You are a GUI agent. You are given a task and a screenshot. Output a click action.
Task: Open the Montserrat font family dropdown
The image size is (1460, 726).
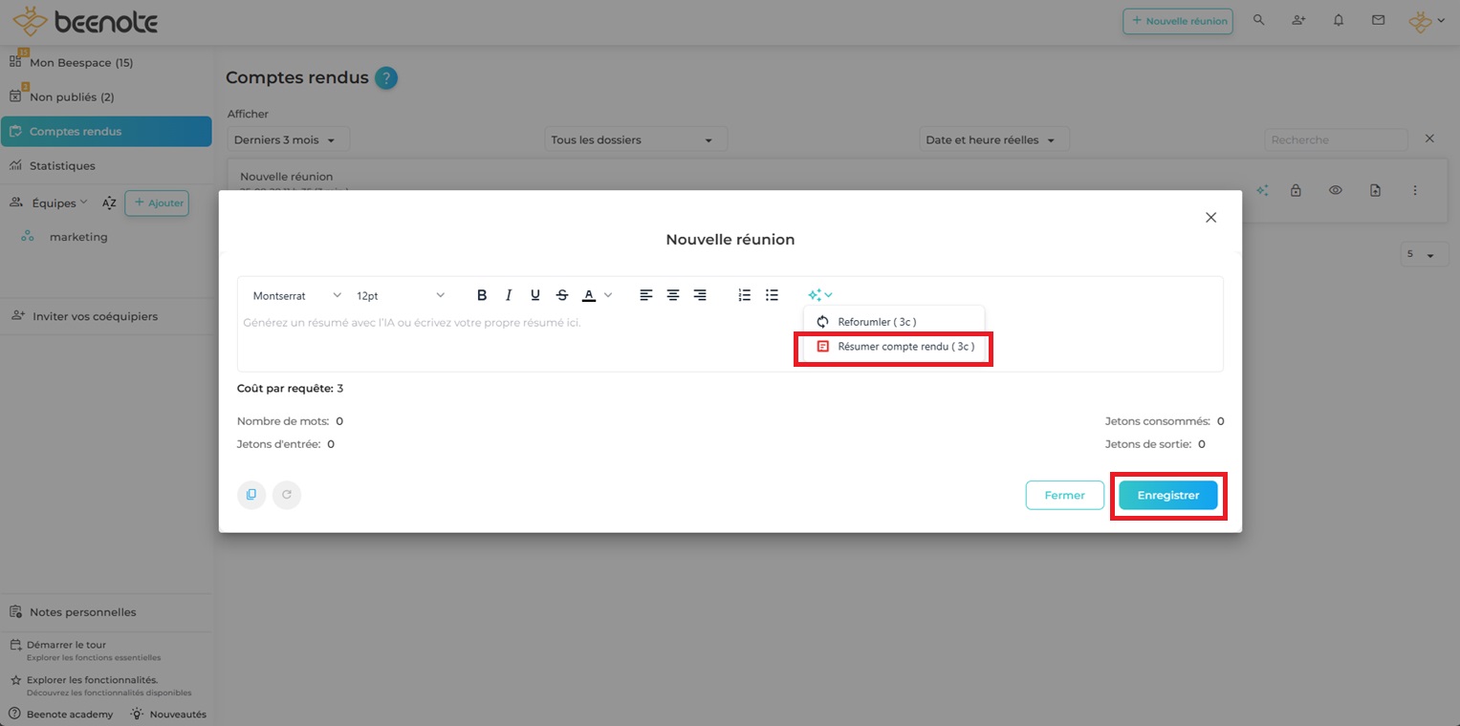click(296, 295)
